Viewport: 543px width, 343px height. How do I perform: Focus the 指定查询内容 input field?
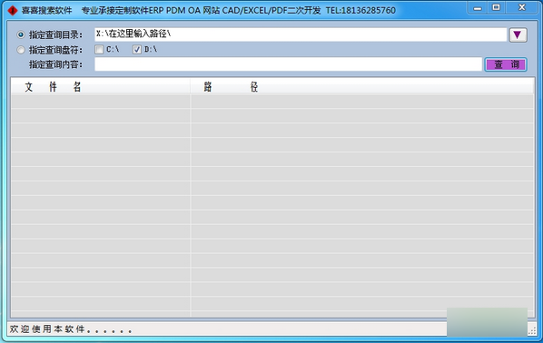coord(288,64)
